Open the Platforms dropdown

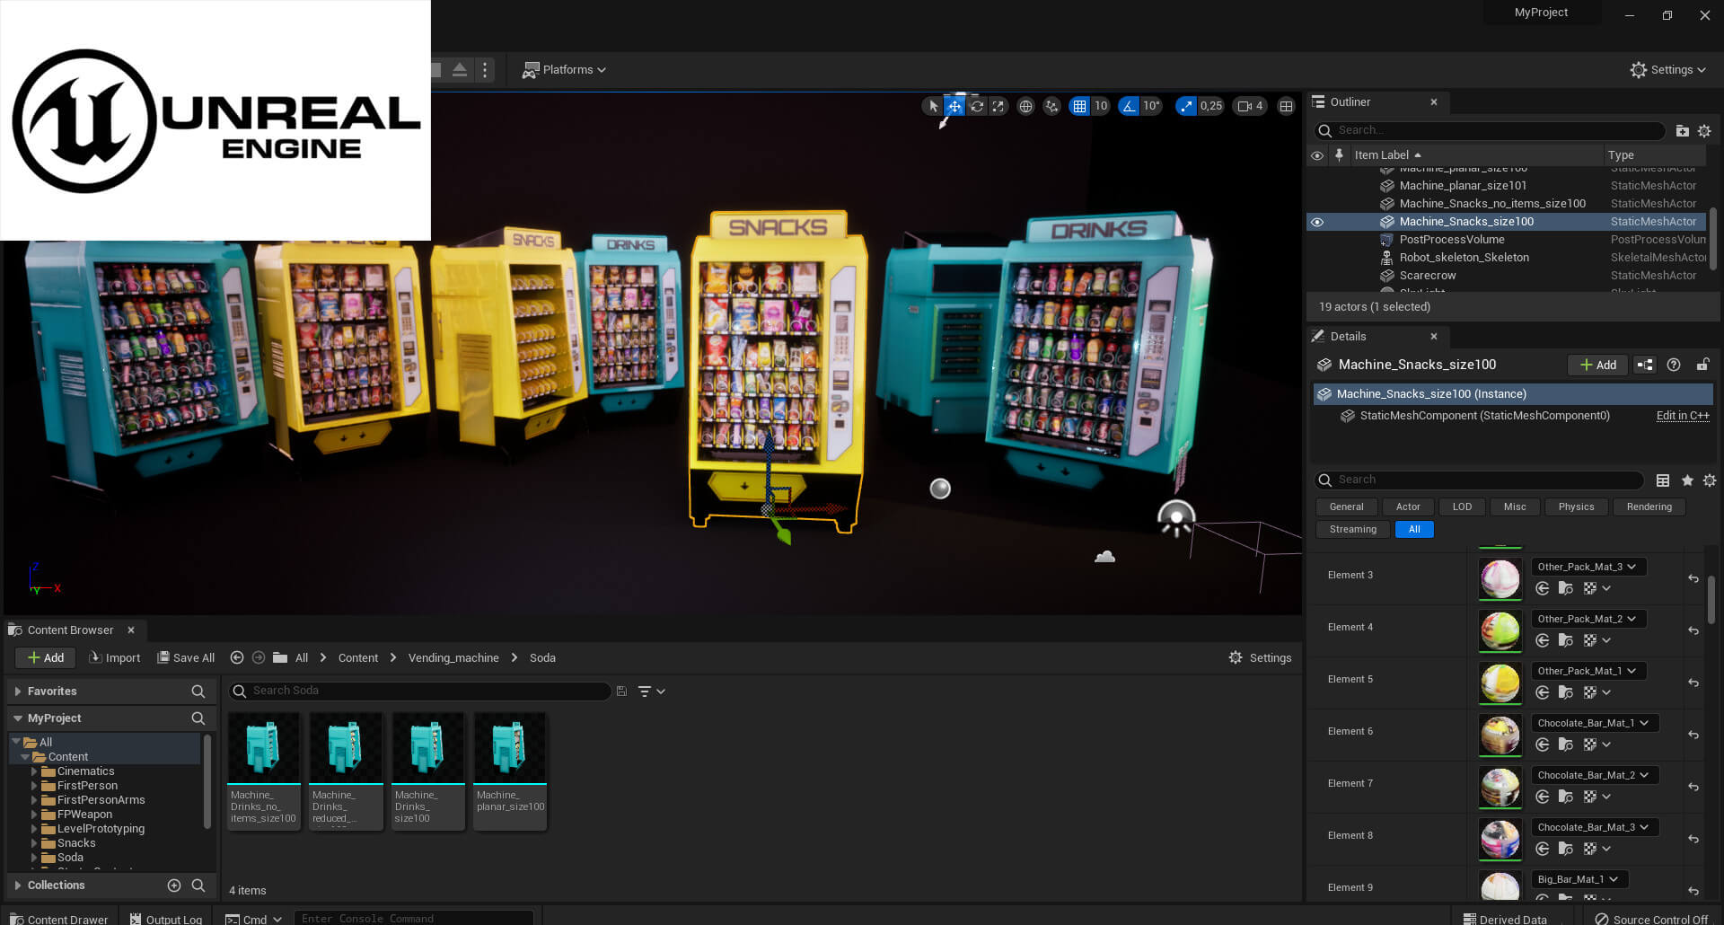pyautogui.click(x=565, y=69)
